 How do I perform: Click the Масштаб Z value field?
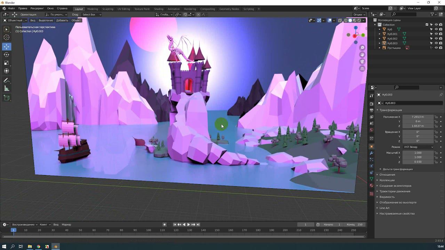pyautogui.click(x=418, y=162)
